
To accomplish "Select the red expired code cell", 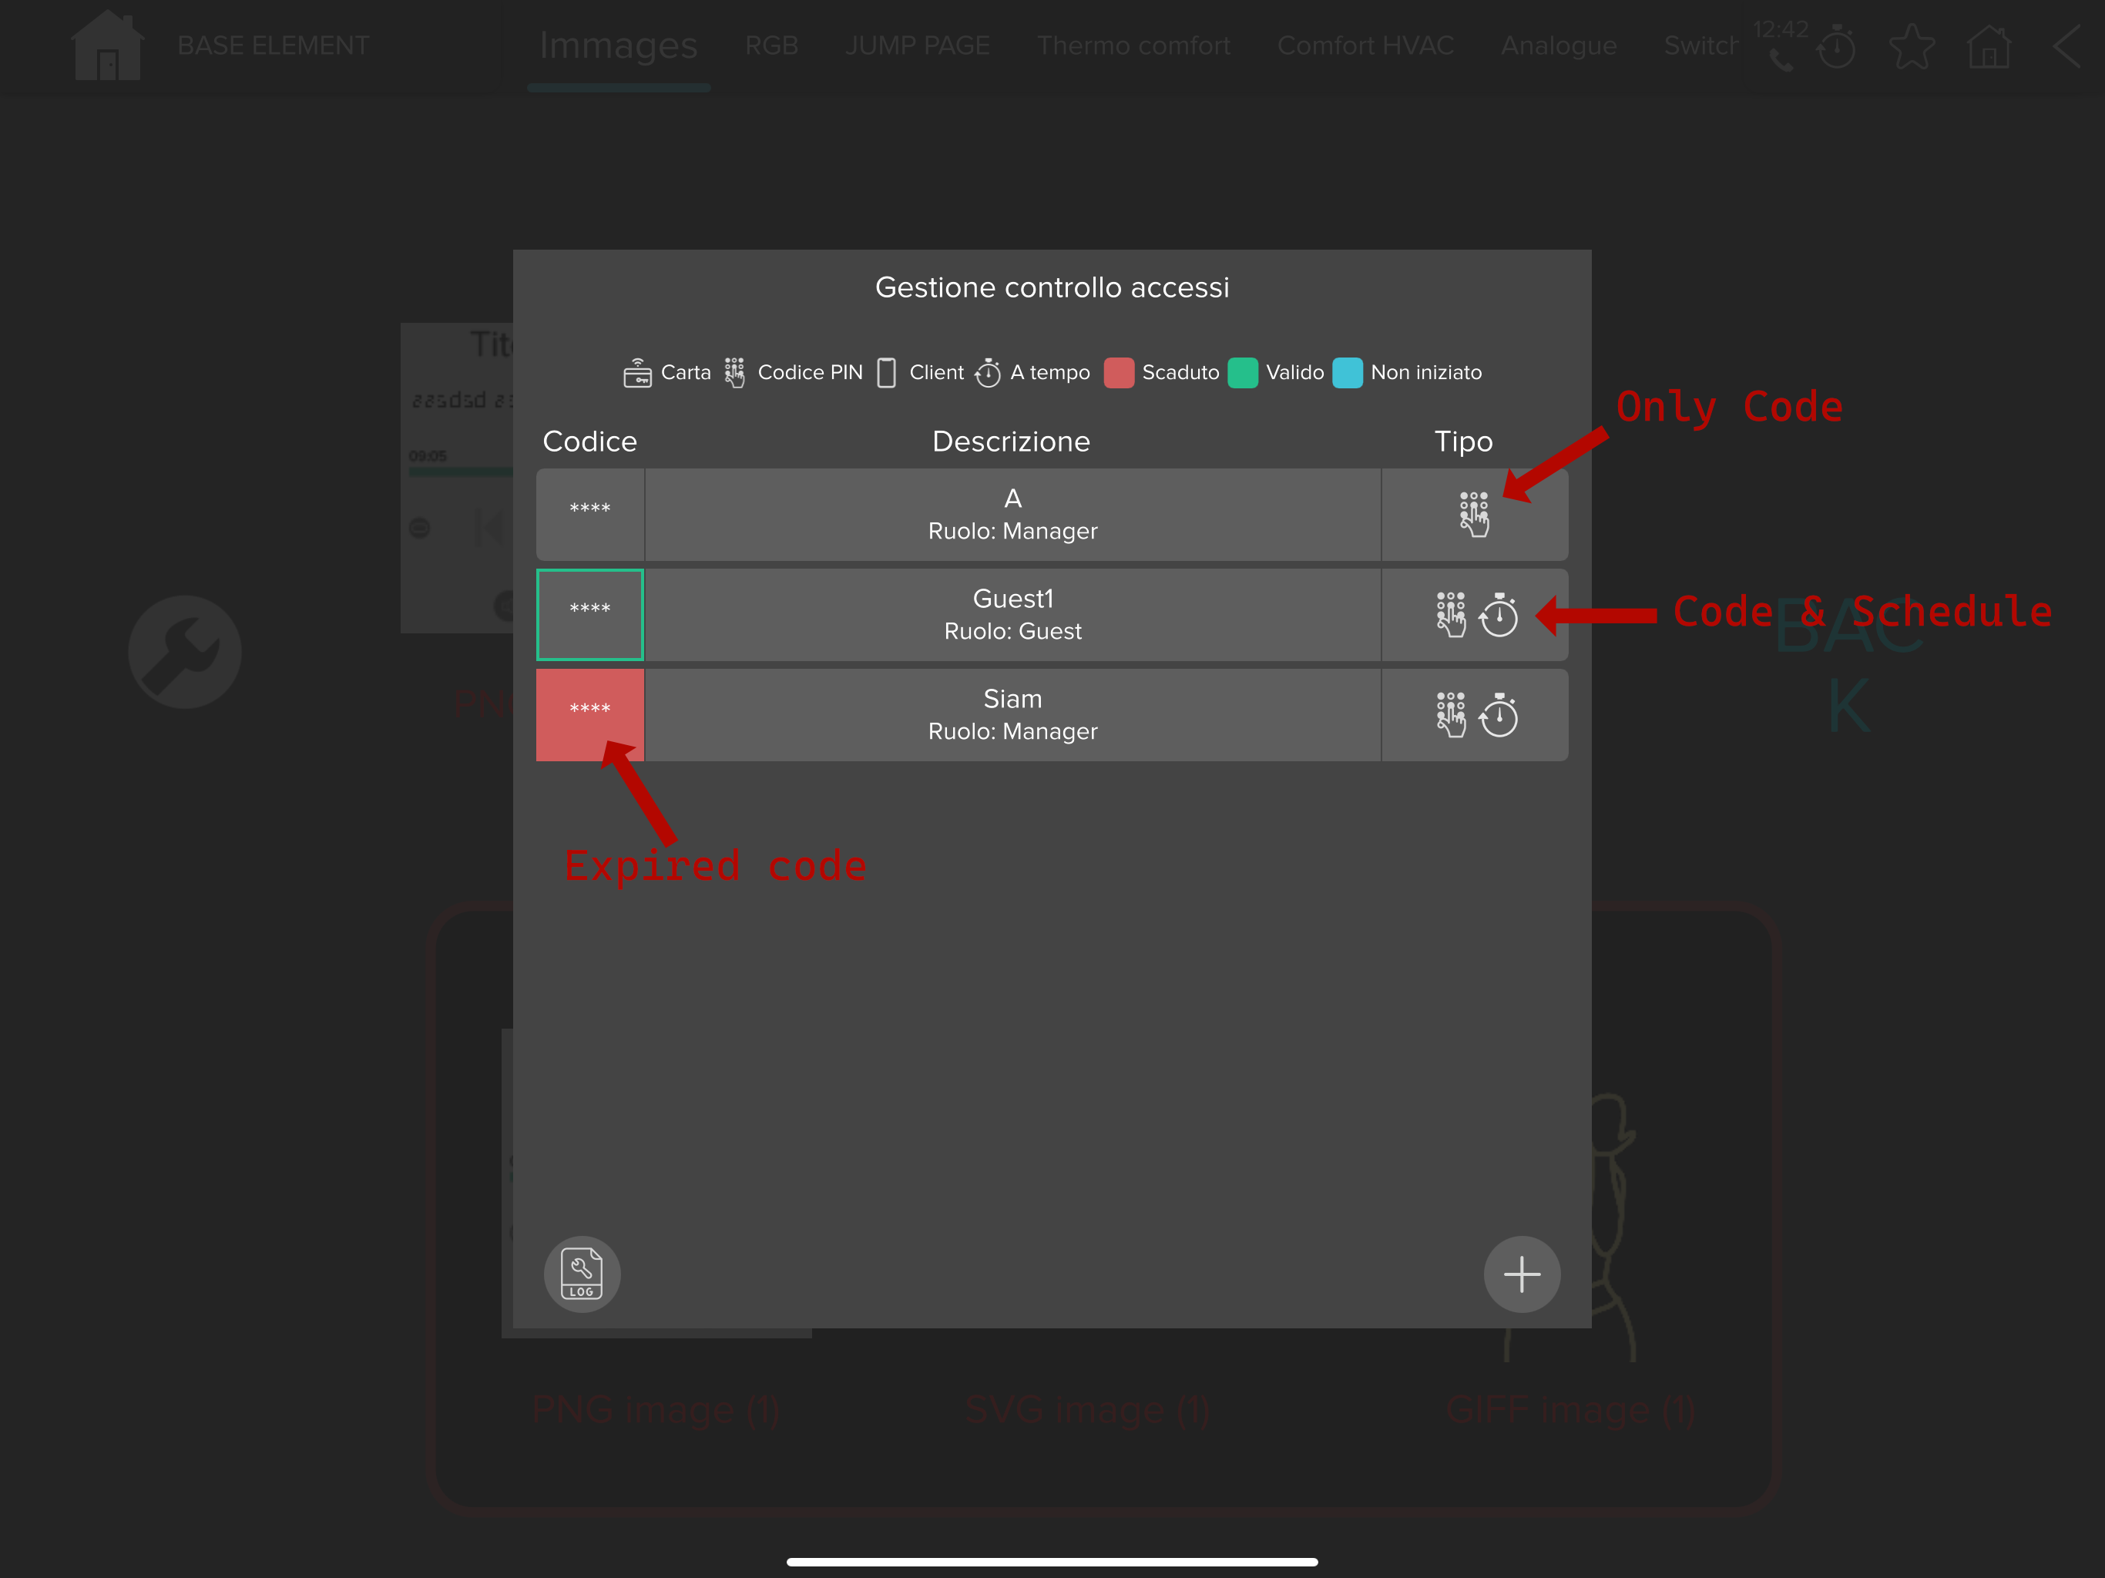I will point(590,715).
